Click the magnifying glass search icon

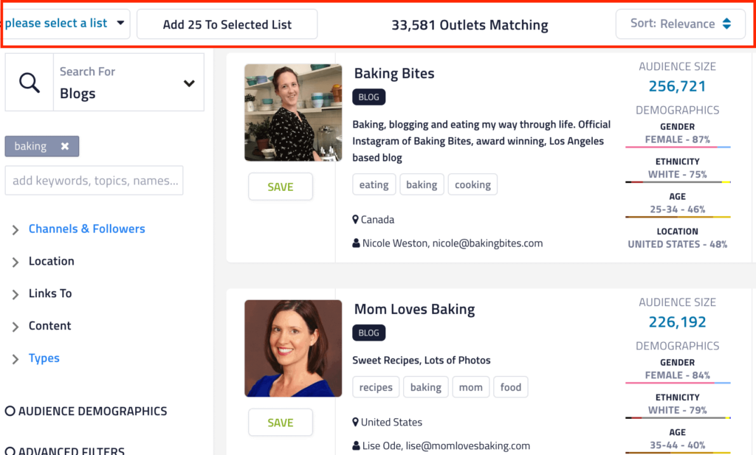coord(30,83)
